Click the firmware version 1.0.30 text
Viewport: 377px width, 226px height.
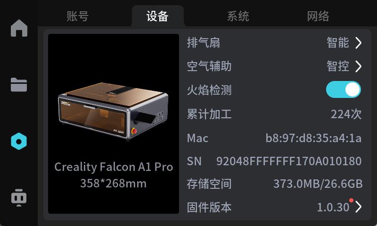pyautogui.click(x=333, y=207)
